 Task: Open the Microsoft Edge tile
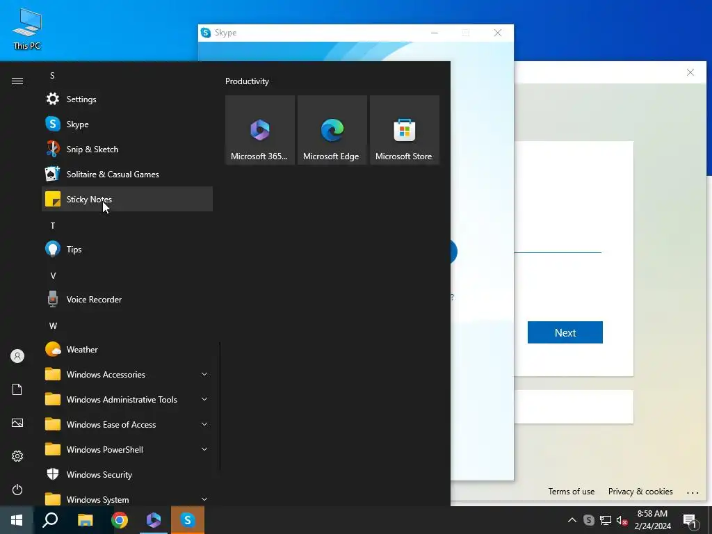332,130
